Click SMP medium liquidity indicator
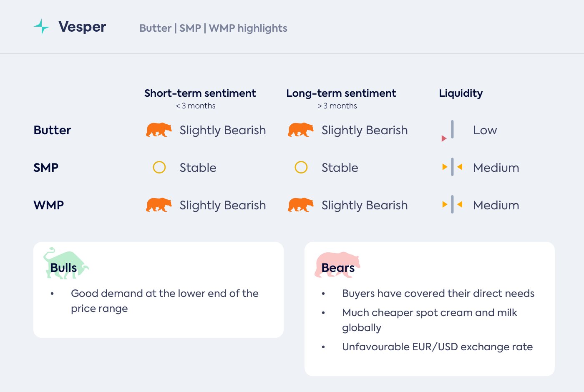 tap(452, 167)
